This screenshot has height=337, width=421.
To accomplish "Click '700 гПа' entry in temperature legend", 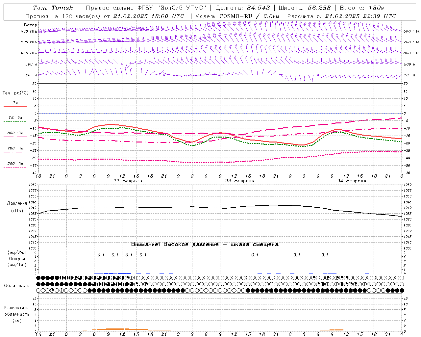I will tap(15, 148).
